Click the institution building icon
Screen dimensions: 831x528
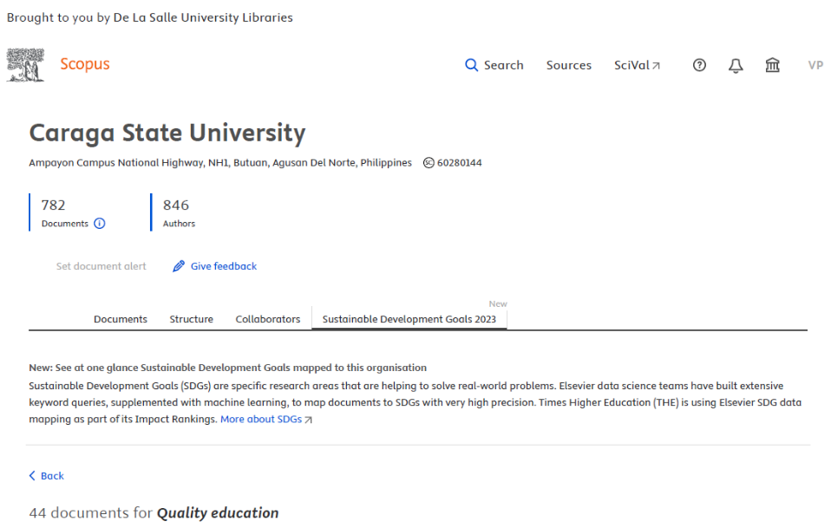tap(772, 65)
